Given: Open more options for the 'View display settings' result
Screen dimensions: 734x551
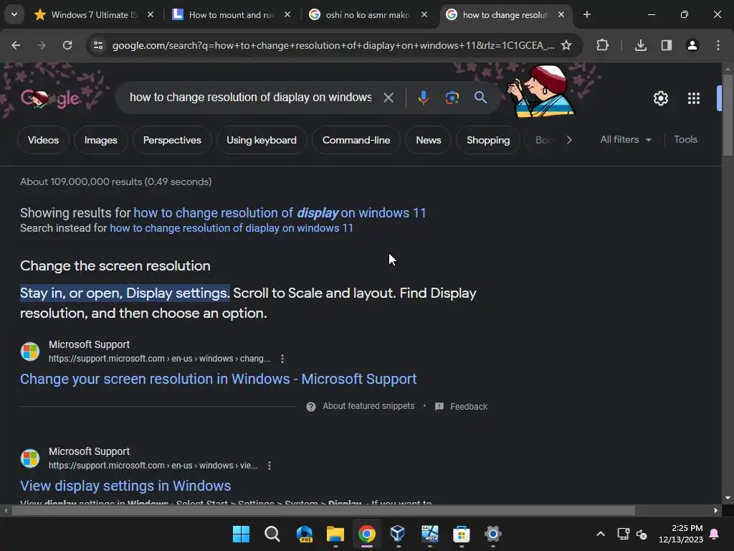Looking at the screenshot, I should (270, 465).
